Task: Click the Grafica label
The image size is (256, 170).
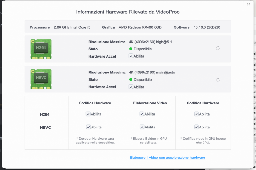Action: 108,27
